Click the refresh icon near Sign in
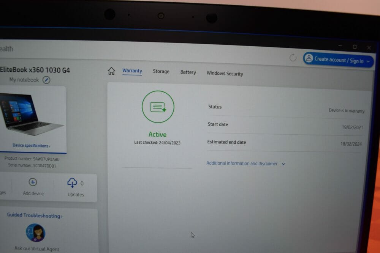The image size is (380, 253). (x=293, y=58)
